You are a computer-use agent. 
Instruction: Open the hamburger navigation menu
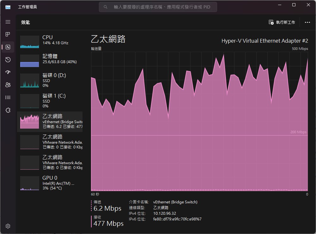(8, 22)
